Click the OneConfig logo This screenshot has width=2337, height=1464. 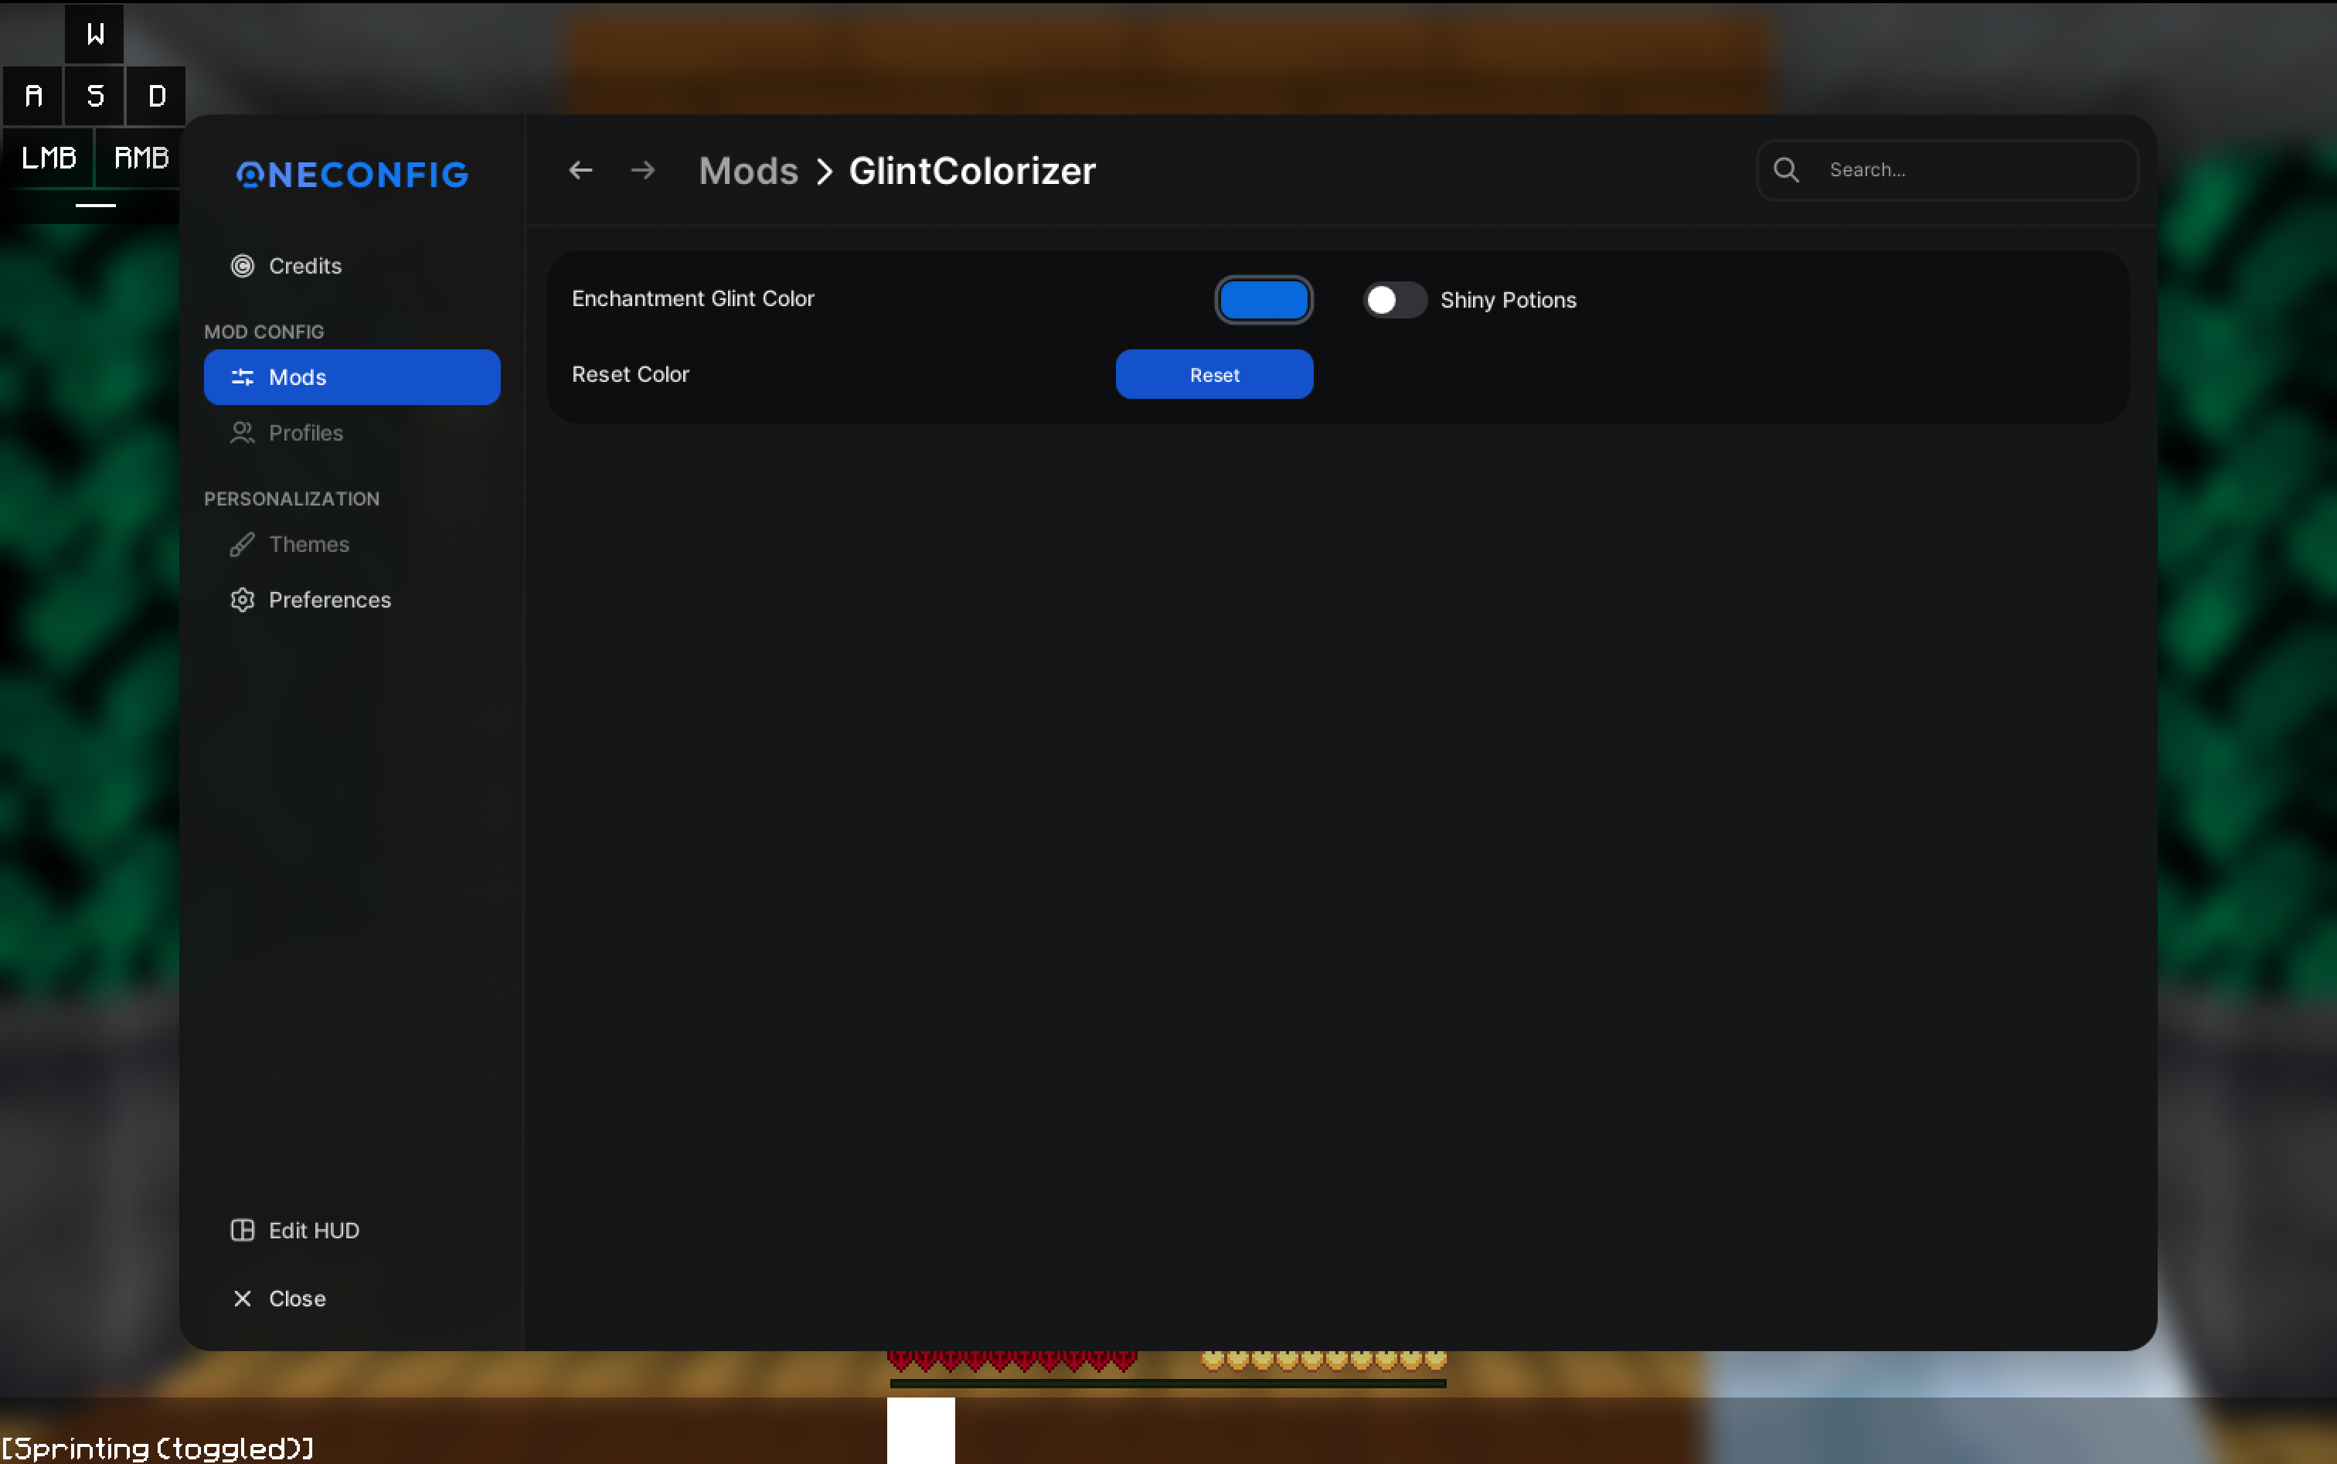pyautogui.click(x=352, y=174)
